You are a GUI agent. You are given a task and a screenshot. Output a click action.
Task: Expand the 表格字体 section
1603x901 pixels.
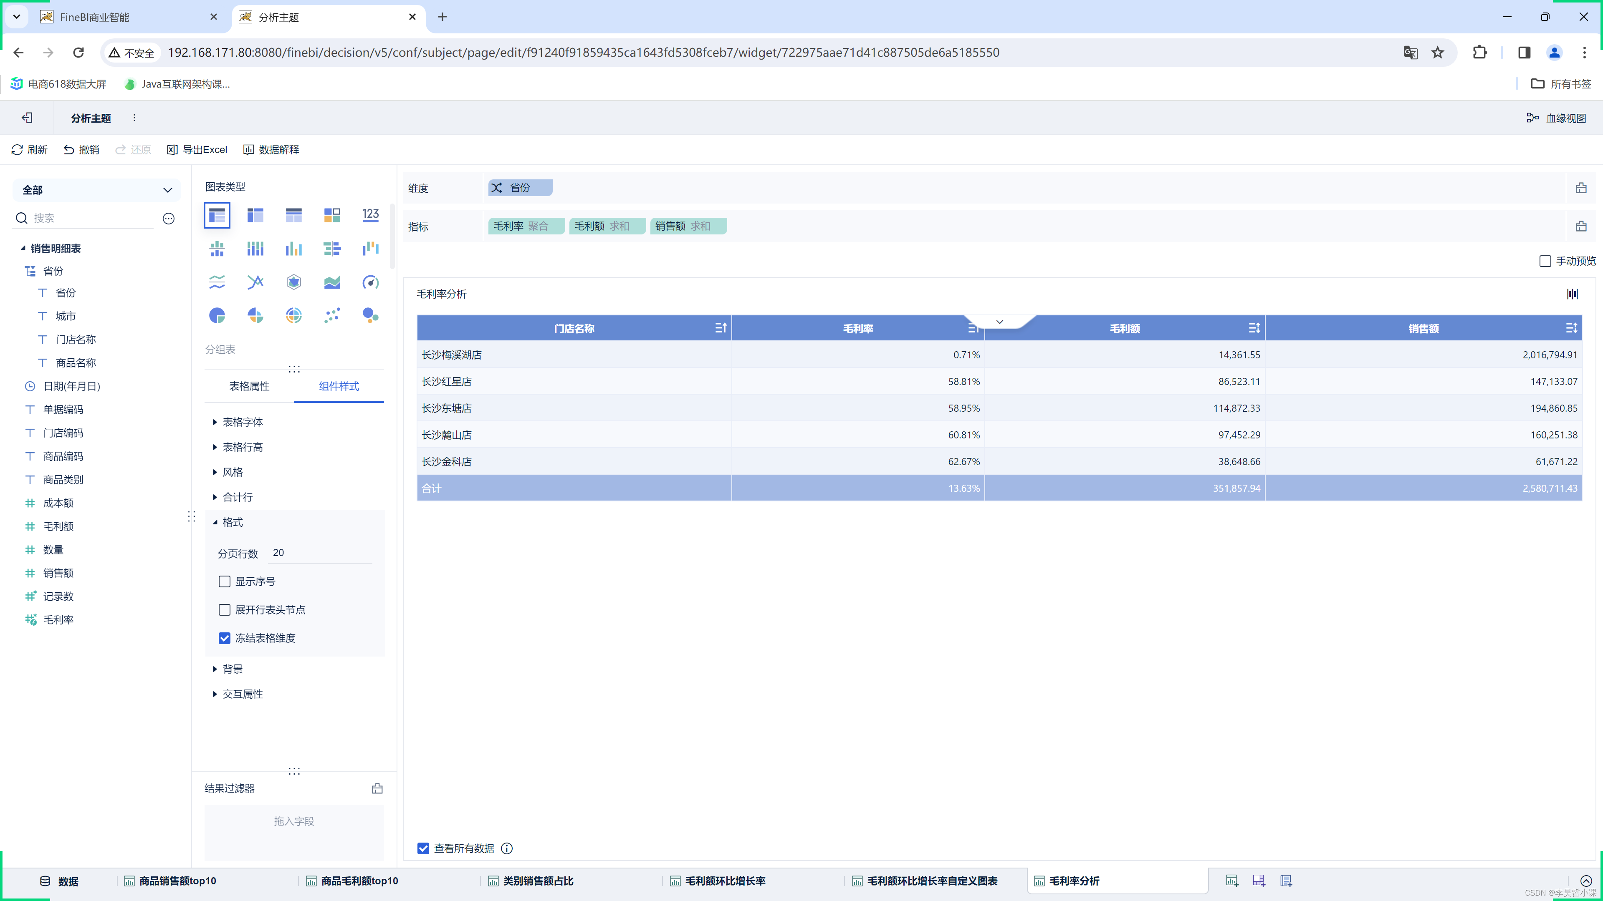(x=242, y=422)
